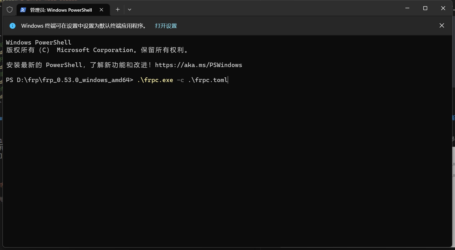Minimize the terminal window
The width and height of the screenshot is (455, 250).
[407, 8]
